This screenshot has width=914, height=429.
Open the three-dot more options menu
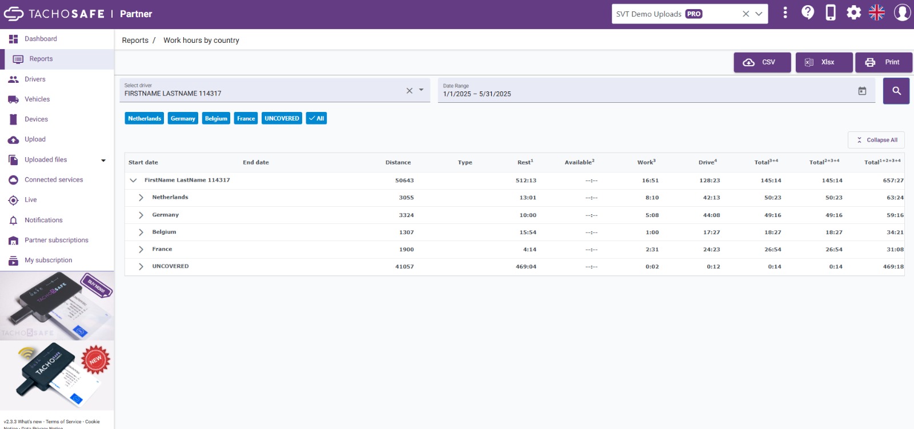pos(785,13)
